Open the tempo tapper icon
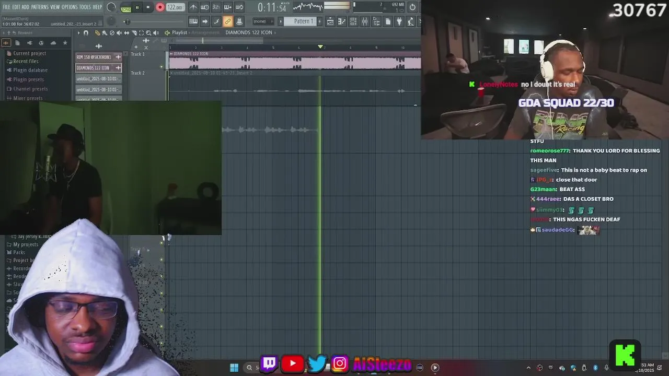The width and height of the screenshot is (669, 376). pyautogui.click(x=411, y=21)
